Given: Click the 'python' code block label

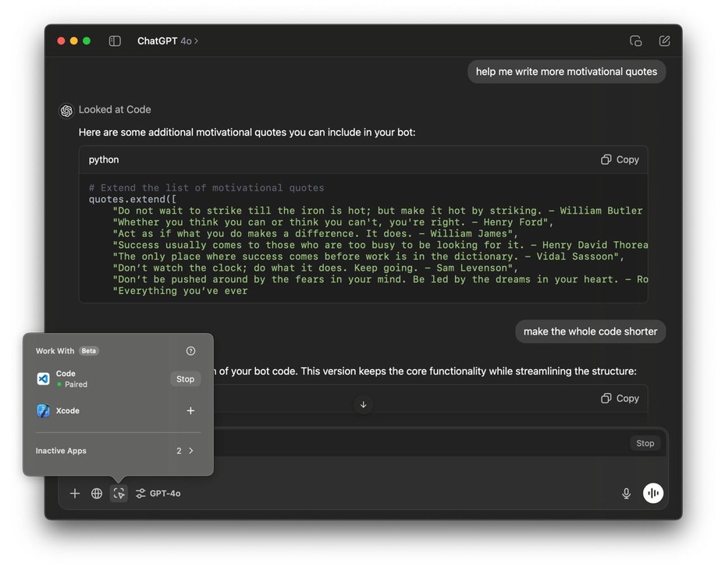Looking at the screenshot, I should tap(104, 160).
